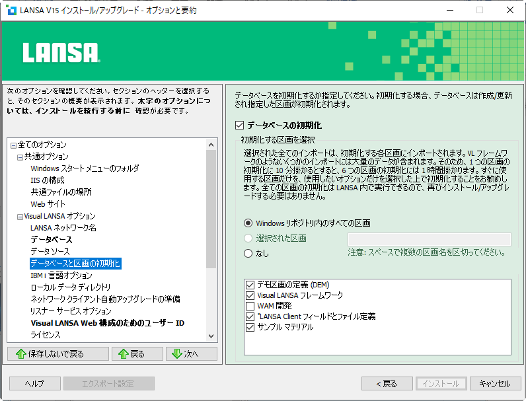Click < 戻る button at bottom right
The width and height of the screenshot is (526, 401).
[x=387, y=384]
